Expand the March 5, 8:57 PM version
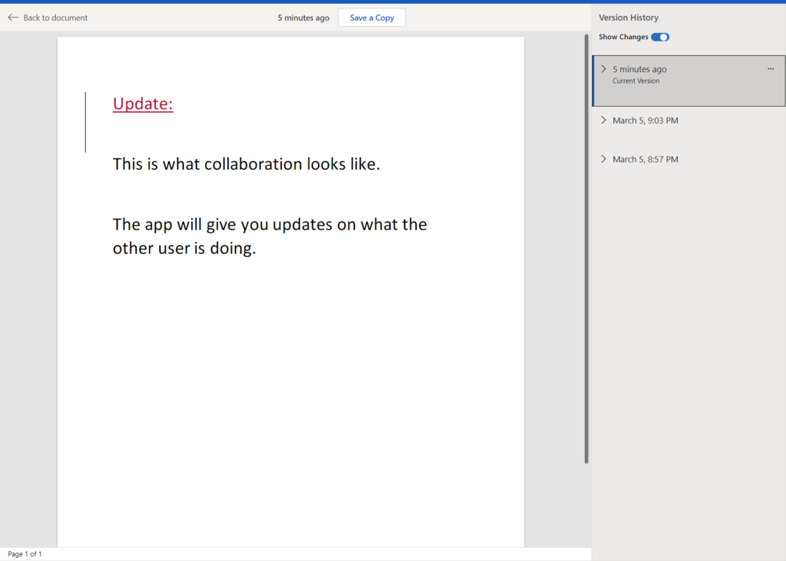 coord(603,160)
